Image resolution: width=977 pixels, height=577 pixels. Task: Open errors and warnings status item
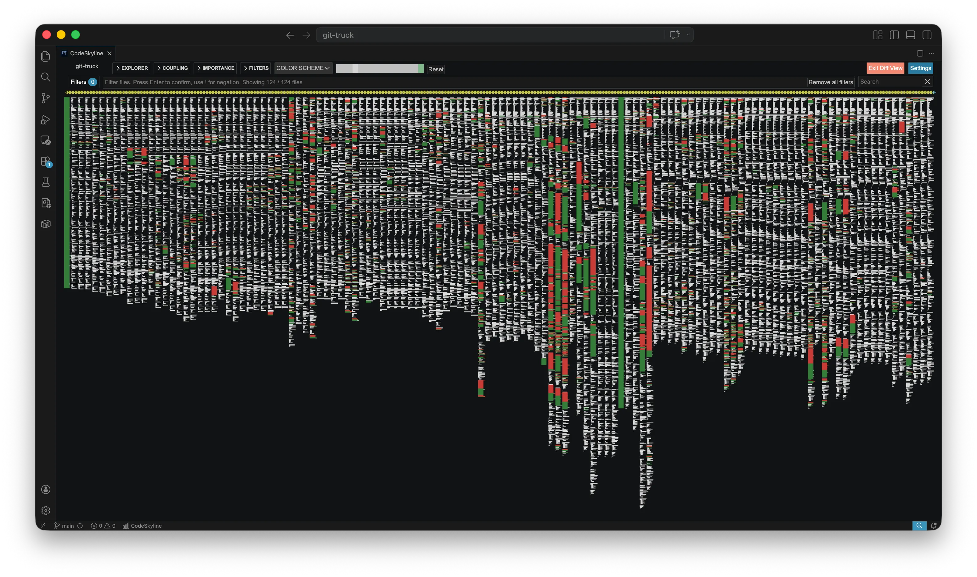[103, 526]
